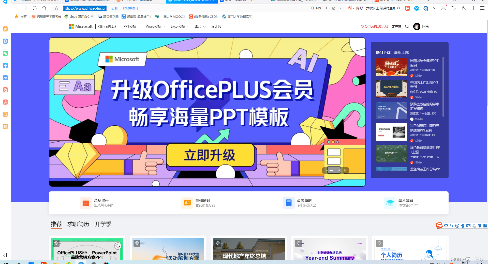
Task: Open the 学术答辩 category card
Action: 401,203
